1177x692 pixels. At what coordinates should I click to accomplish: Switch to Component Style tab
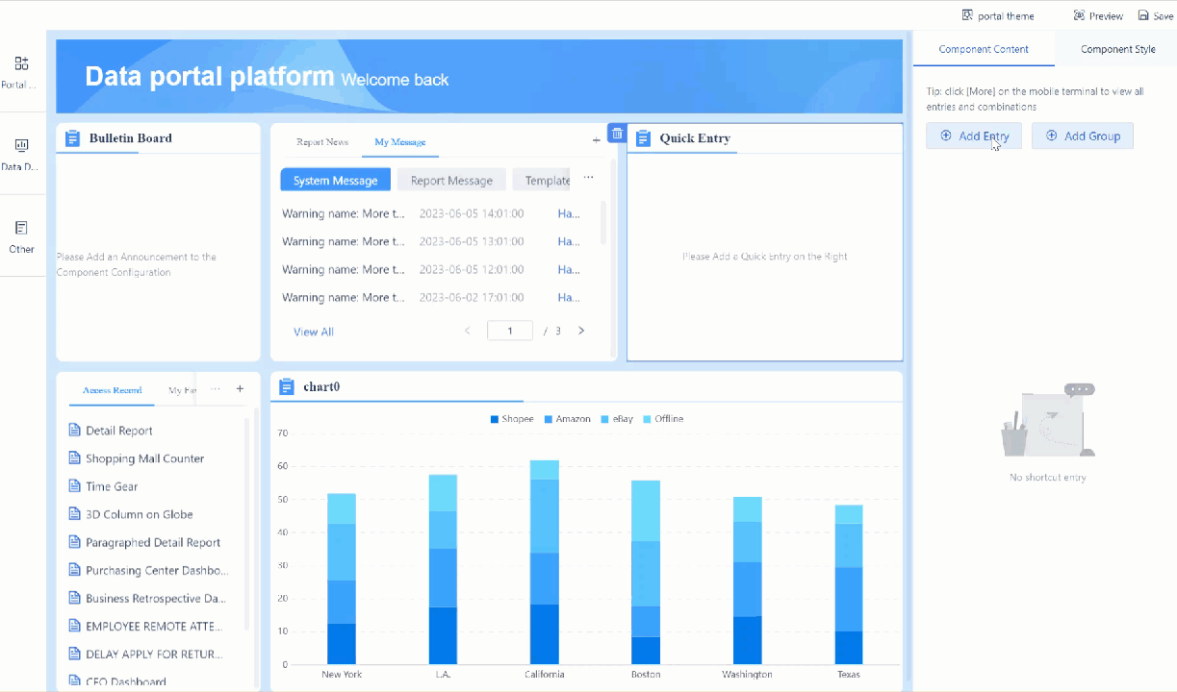[1117, 49]
